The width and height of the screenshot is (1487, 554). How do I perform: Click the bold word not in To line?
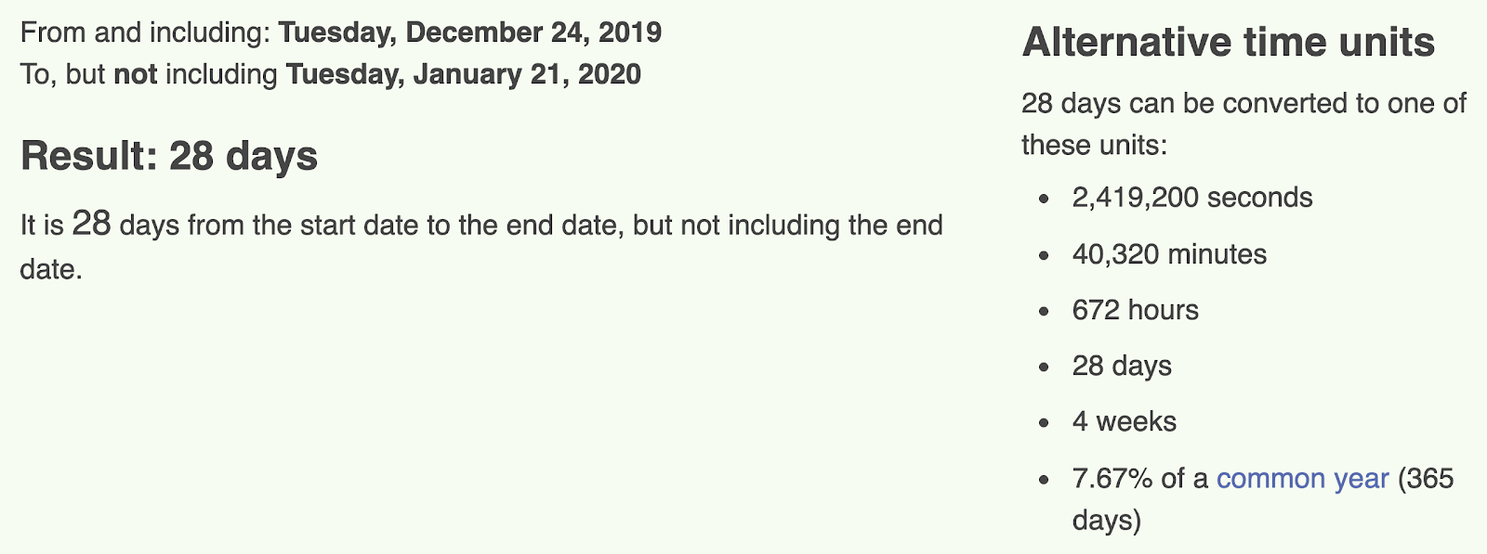pyautogui.click(x=135, y=74)
